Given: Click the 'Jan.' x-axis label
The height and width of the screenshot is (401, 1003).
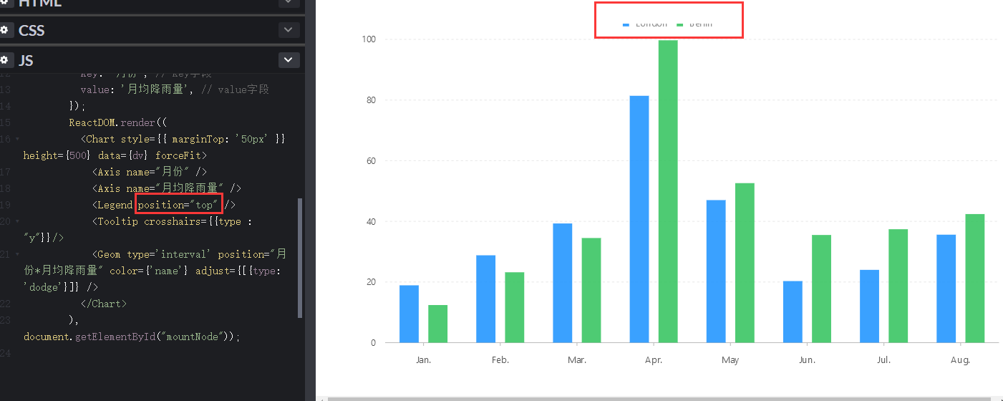Looking at the screenshot, I should tap(424, 359).
